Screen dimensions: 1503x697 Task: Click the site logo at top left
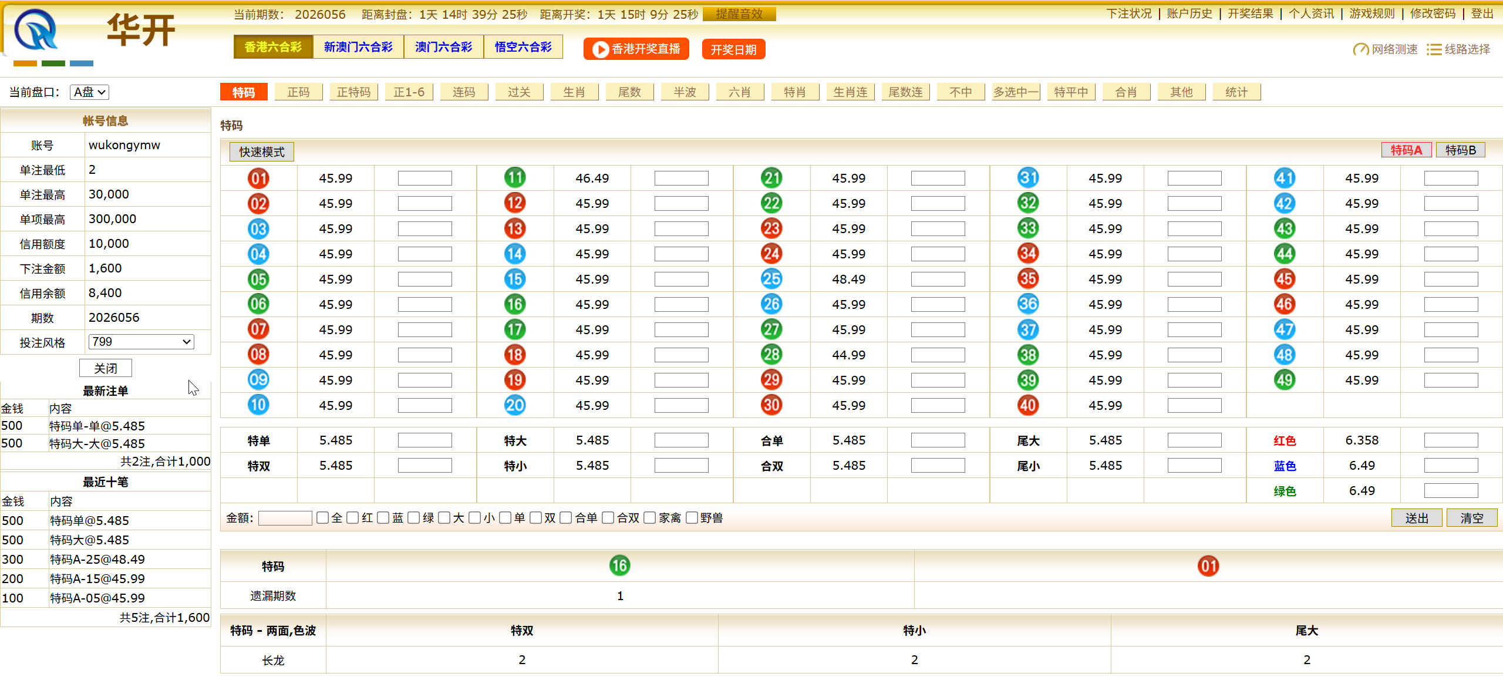36,31
